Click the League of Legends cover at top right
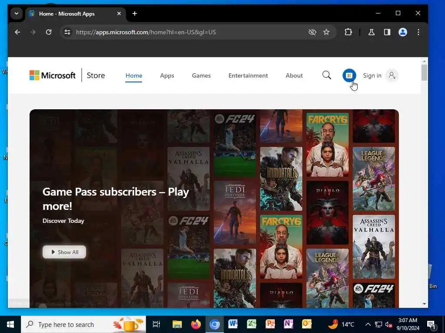 [x=374, y=179]
